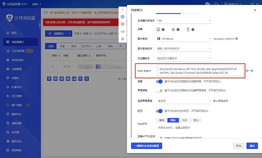Select WebRTC 禁止 option

click(196, 120)
